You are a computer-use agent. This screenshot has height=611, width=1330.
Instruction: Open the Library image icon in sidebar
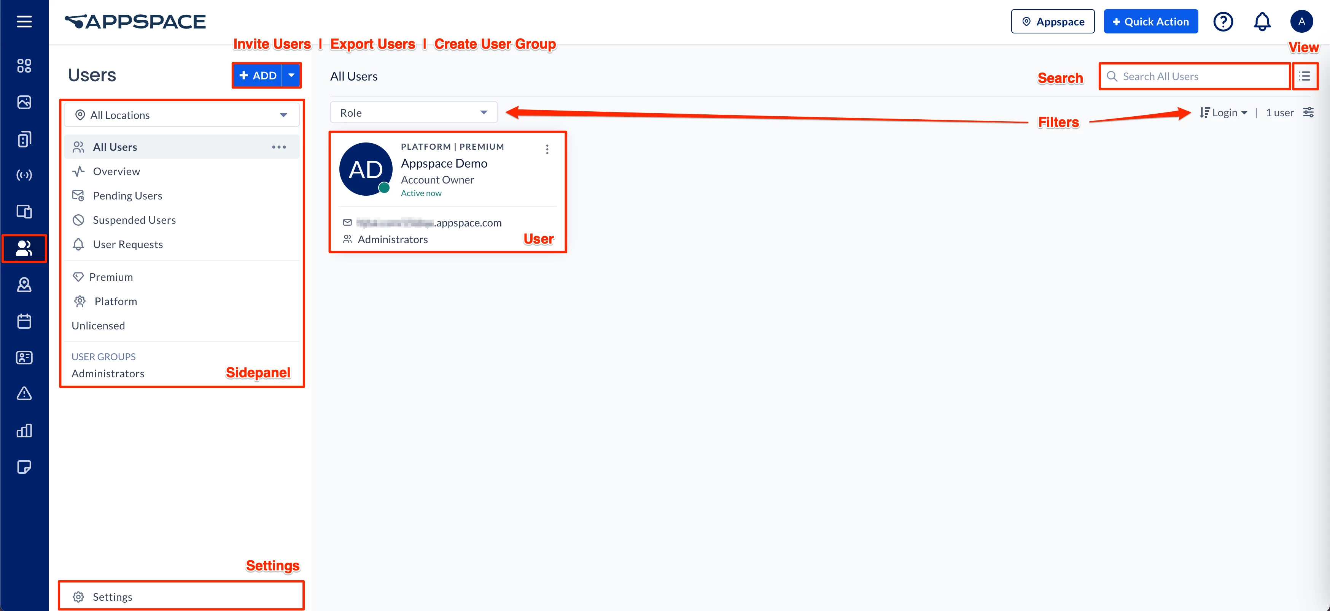click(24, 102)
